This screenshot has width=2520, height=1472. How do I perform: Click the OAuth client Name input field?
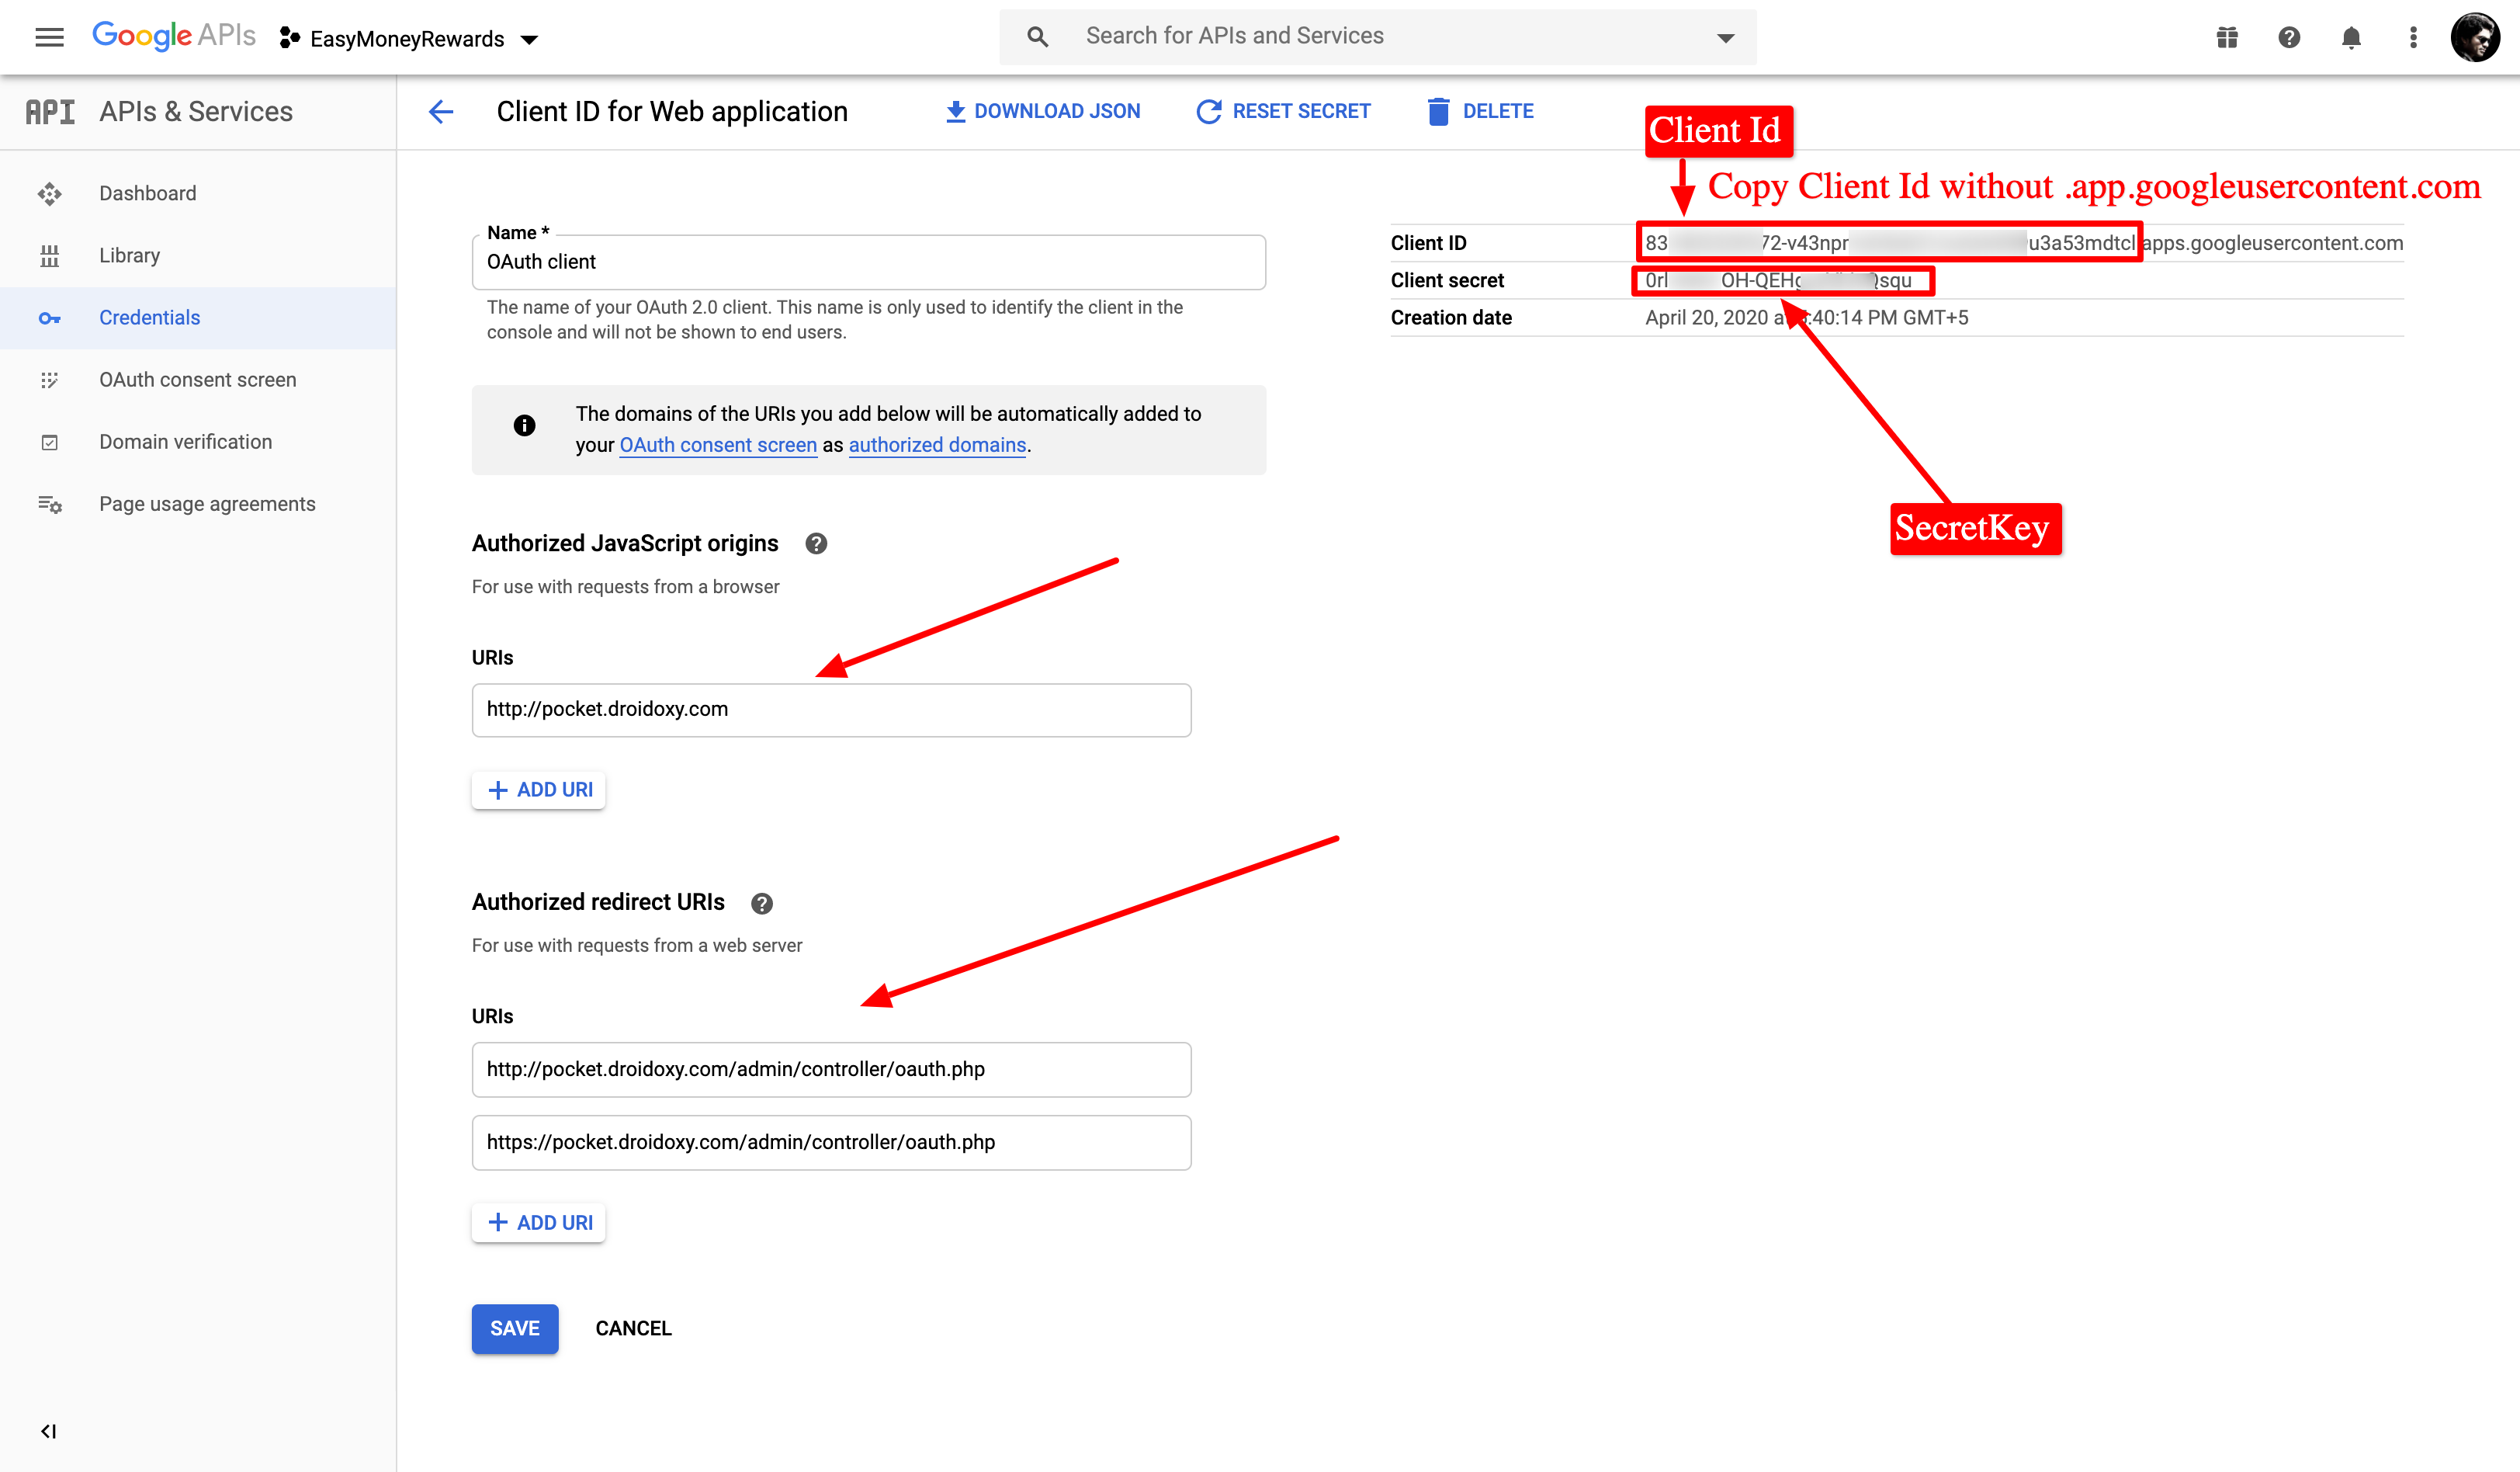[868, 261]
